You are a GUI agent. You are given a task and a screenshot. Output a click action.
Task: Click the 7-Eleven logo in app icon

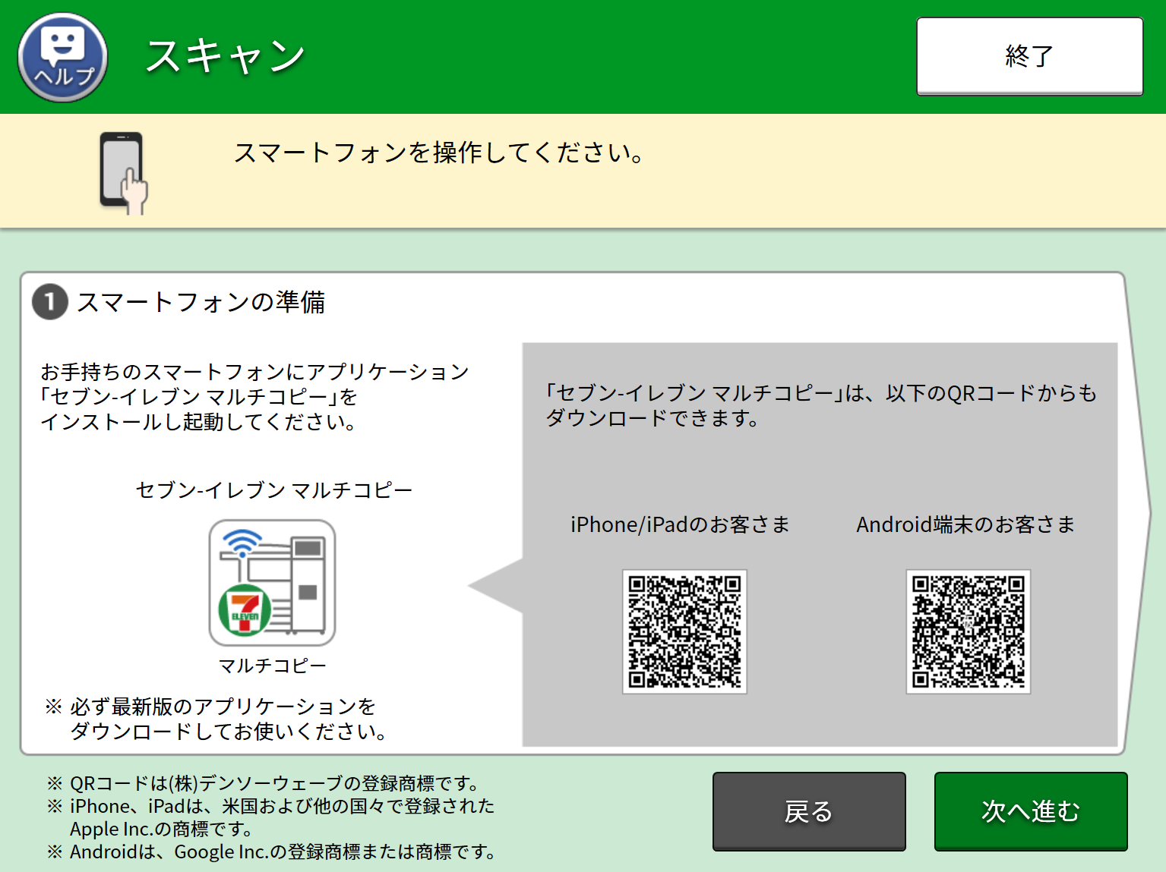coord(244,611)
